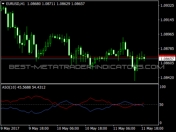Select the OHLC values 1.08680 1.08711 1.08629 1.08657

[56, 4]
